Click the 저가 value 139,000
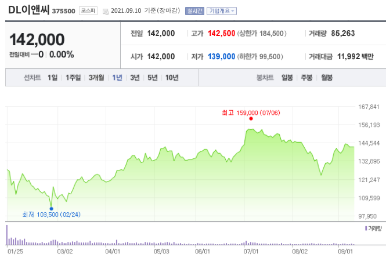Viewport: 386px width, 265px height. tap(221, 57)
